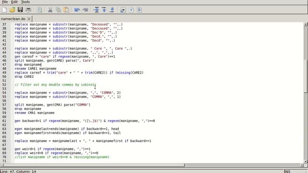This screenshot has width=308, height=173.
Task: Click the 'egen manipnamelast=ends(manipname)' line
Action: pyautogui.click(x=67, y=129)
